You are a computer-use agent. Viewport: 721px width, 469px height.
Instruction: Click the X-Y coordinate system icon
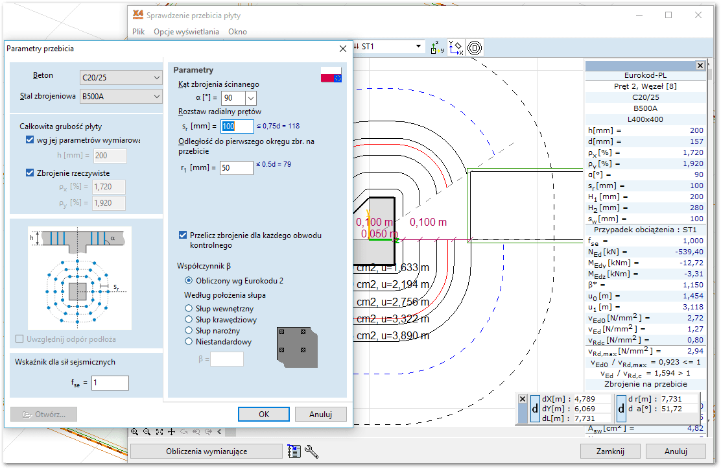456,47
